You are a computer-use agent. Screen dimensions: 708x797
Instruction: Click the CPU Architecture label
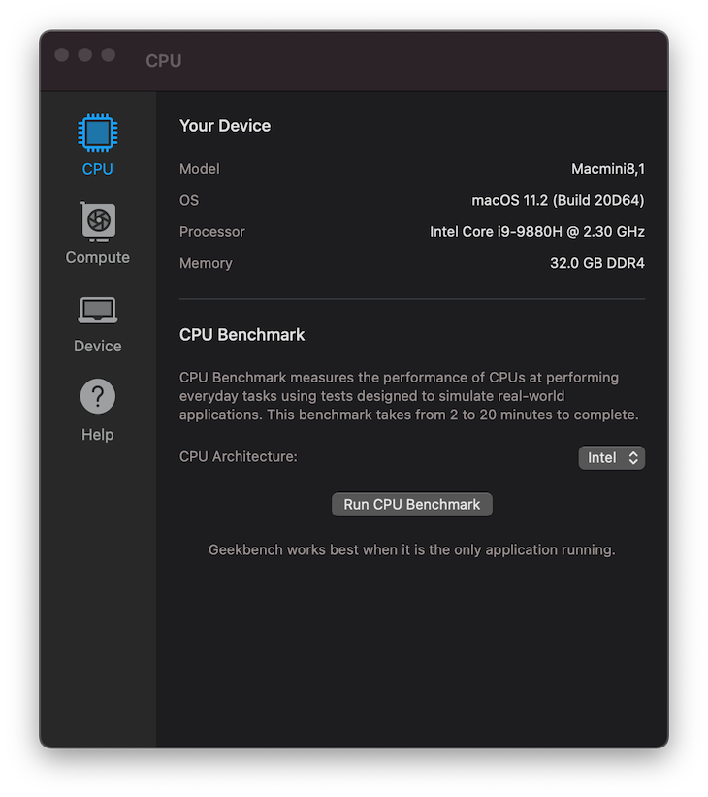coord(239,456)
